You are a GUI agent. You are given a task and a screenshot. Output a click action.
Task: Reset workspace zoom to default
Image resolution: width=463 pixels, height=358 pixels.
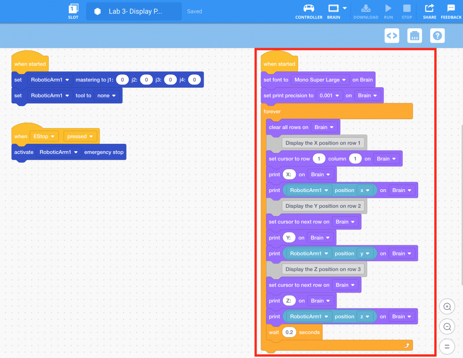pyautogui.click(x=447, y=346)
